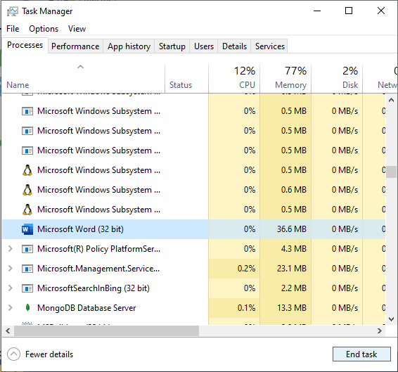The width and height of the screenshot is (398, 372).
Task: Sort by the 2% Disk column header
Action: point(337,79)
